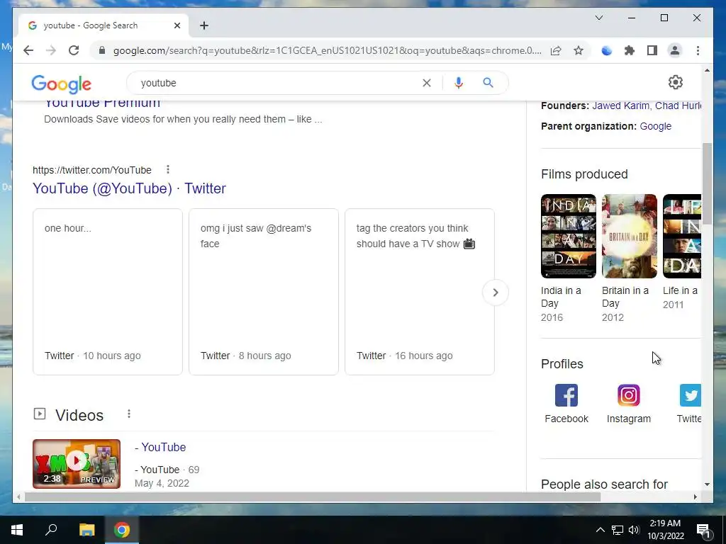Open the Extensions puzzle piece menu
The image size is (726, 544).
click(630, 50)
